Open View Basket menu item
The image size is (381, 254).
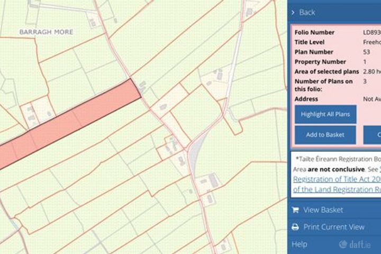click(x=323, y=210)
